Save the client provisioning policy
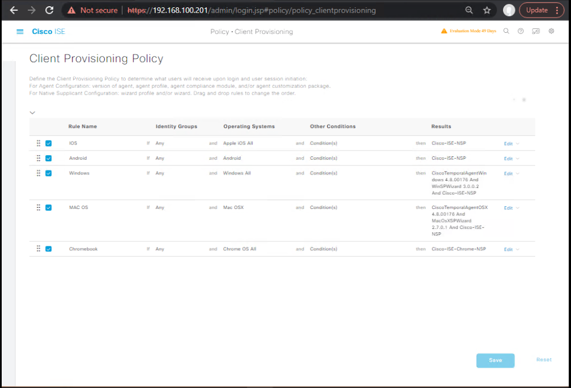571x388 pixels. 495,360
